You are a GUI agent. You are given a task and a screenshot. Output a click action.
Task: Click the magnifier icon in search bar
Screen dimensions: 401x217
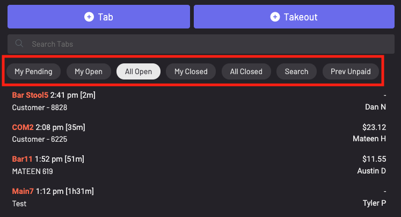coord(20,44)
